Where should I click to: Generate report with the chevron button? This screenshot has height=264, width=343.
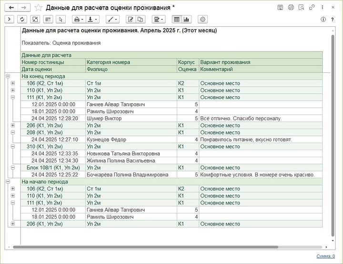pyautogui.click(x=10, y=20)
